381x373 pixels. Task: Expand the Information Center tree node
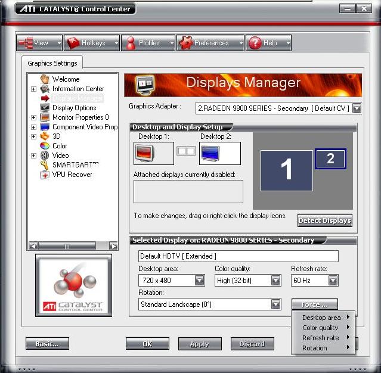tap(34, 89)
